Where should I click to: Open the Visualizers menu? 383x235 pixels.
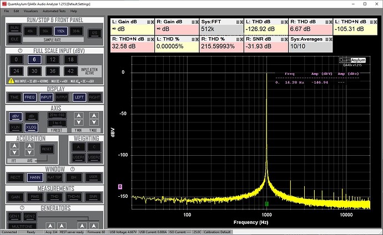point(31,11)
